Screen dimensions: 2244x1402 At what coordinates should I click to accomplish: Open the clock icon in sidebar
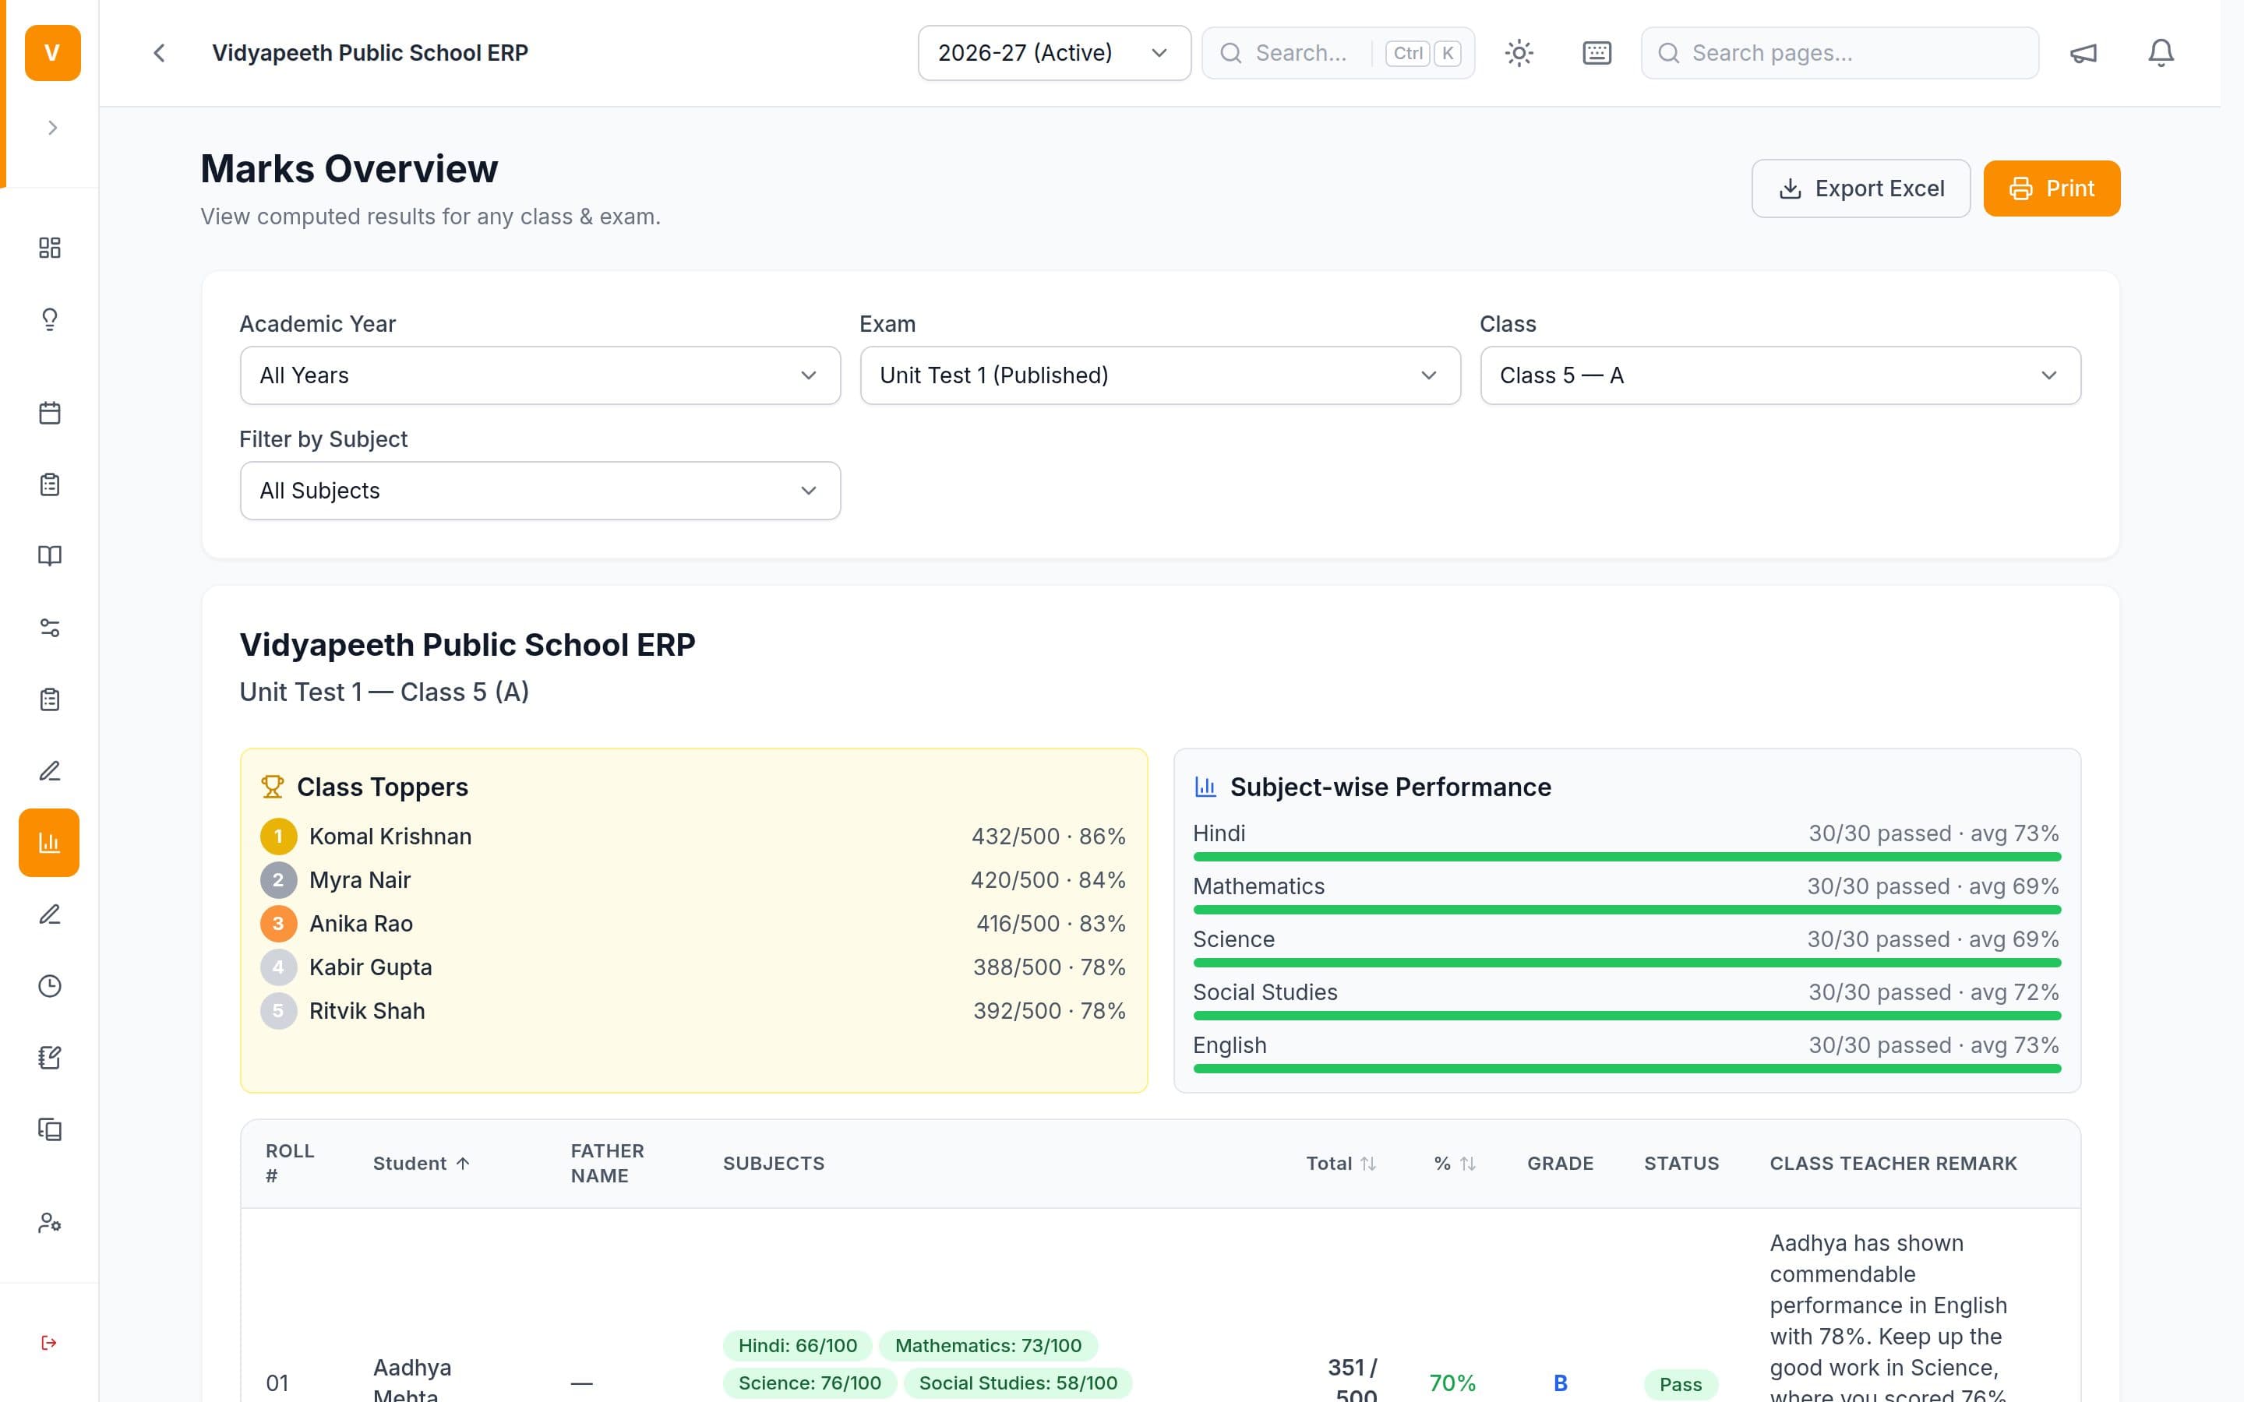(x=50, y=985)
